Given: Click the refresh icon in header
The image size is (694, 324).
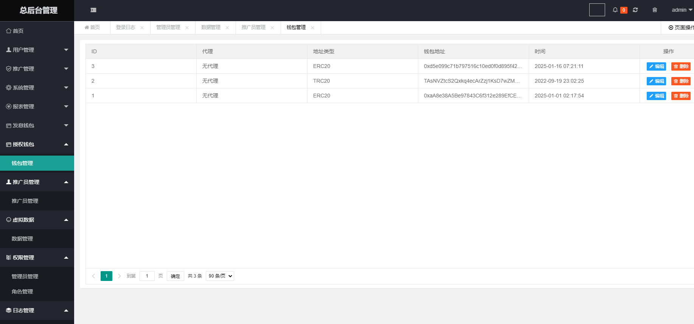Looking at the screenshot, I should [x=635, y=10].
